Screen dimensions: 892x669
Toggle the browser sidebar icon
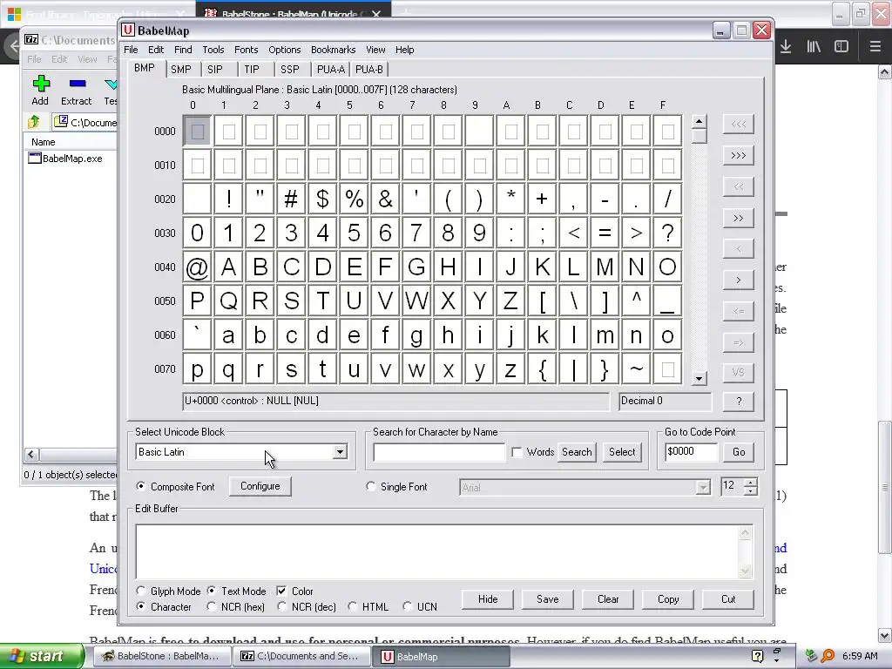[841, 46]
